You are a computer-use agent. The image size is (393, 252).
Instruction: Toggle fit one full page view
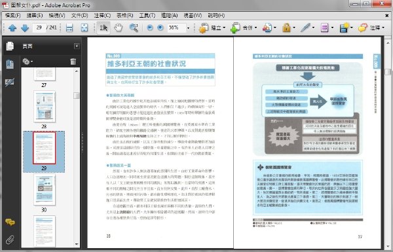pyautogui.click(x=84, y=27)
